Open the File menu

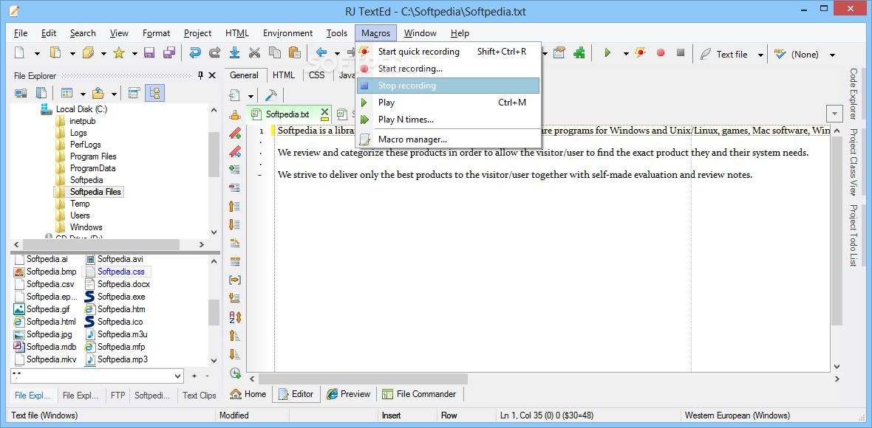tap(21, 32)
